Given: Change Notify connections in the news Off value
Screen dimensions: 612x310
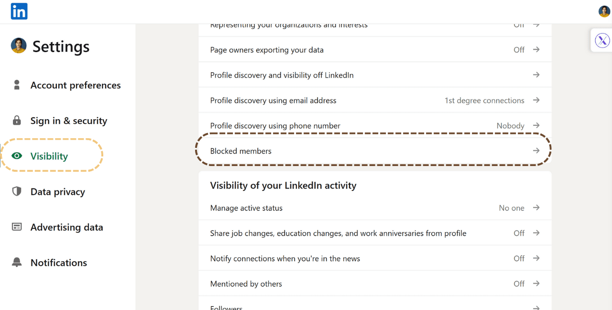Looking at the screenshot, I should click(519, 258).
